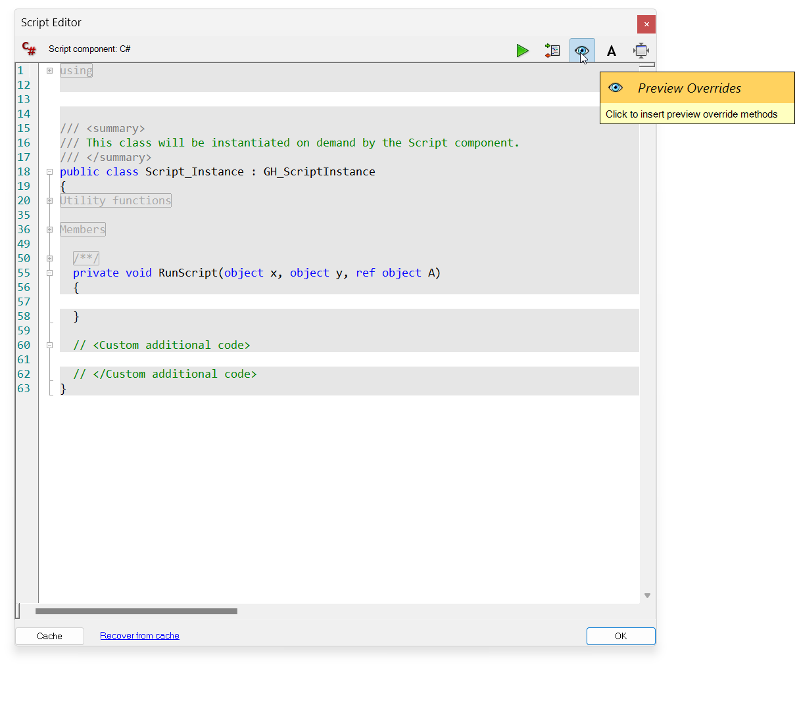799x720 pixels.
Task: Expand the collapsed /**/ comment block
Action: coord(49,258)
